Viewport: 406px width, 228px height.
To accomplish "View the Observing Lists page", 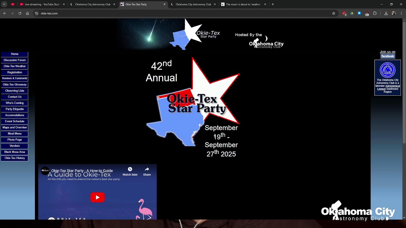I will [15, 91].
